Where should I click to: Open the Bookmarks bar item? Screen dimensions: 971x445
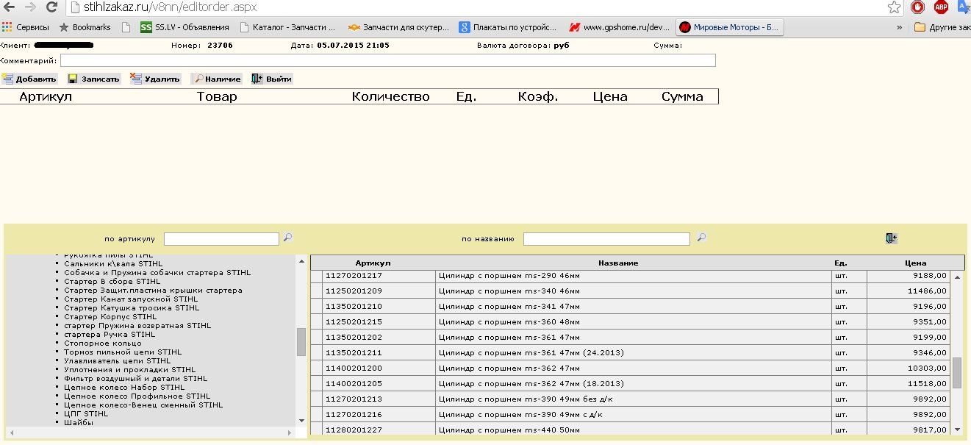85,27
